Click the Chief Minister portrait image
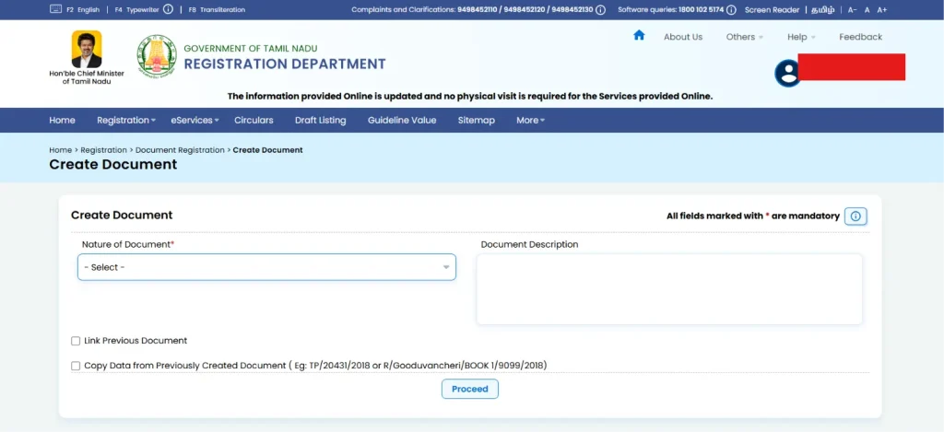This screenshot has height=432, width=944. point(87,50)
